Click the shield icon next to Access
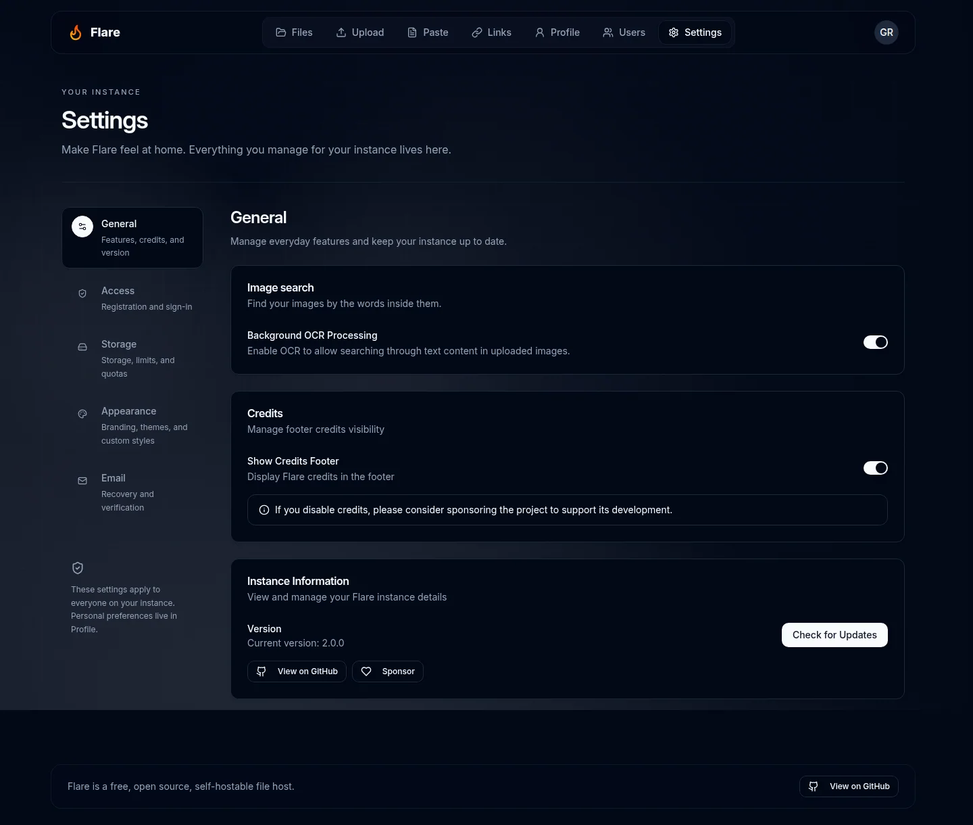The width and height of the screenshot is (973, 825). coord(82,293)
